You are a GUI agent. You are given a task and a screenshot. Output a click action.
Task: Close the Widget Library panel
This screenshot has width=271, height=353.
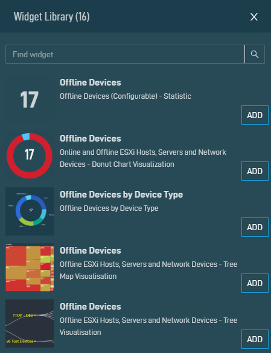coord(254,17)
